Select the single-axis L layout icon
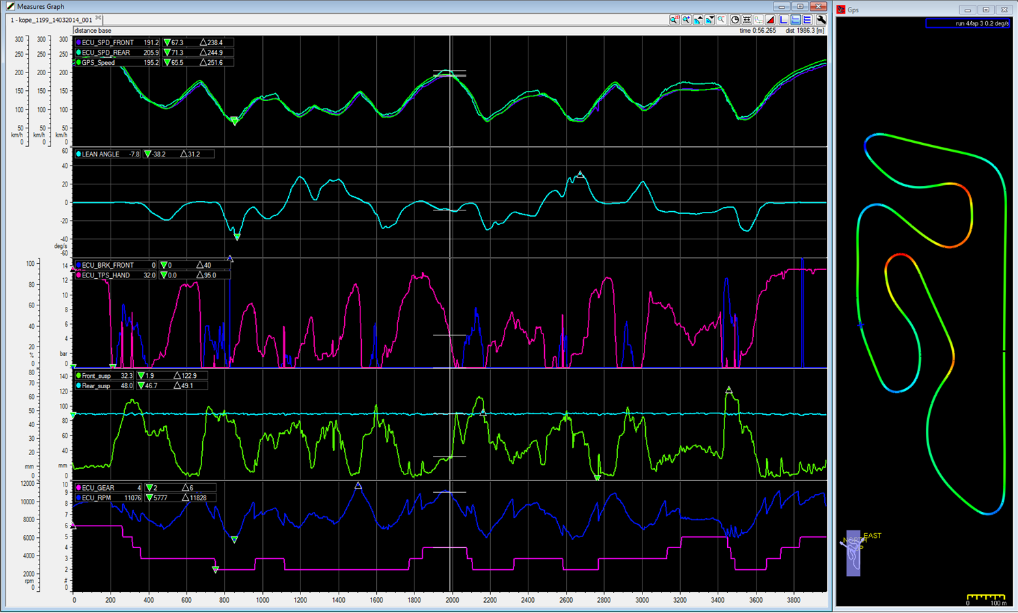The width and height of the screenshot is (1018, 613). [784, 20]
